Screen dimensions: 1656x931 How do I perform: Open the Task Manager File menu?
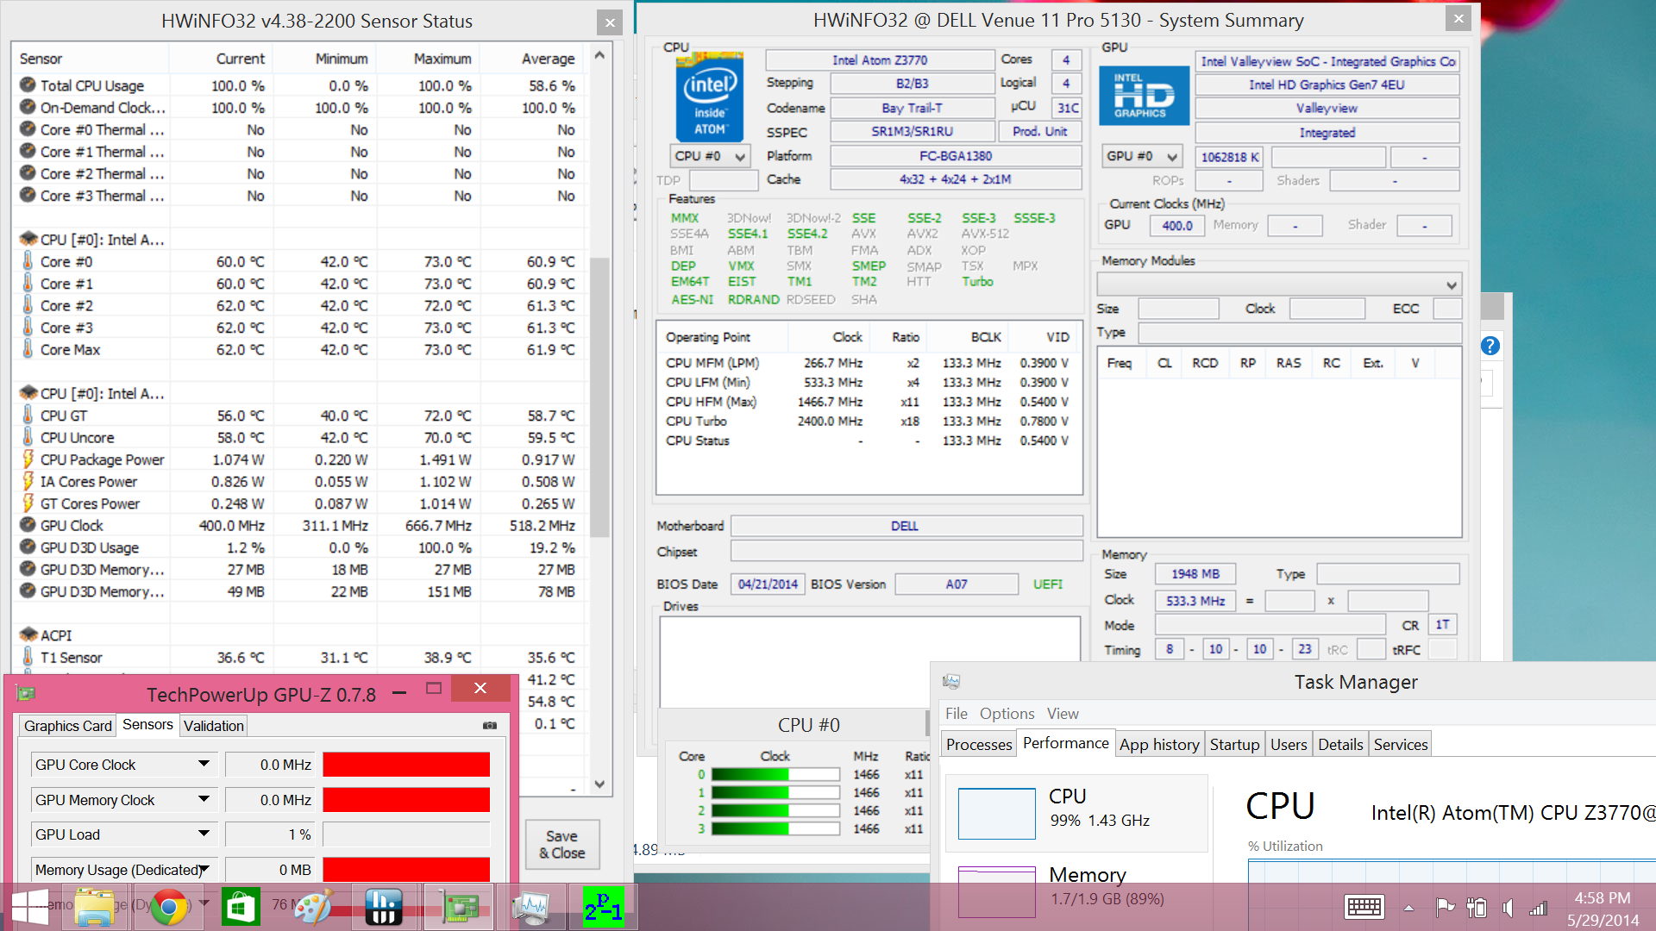click(956, 713)
